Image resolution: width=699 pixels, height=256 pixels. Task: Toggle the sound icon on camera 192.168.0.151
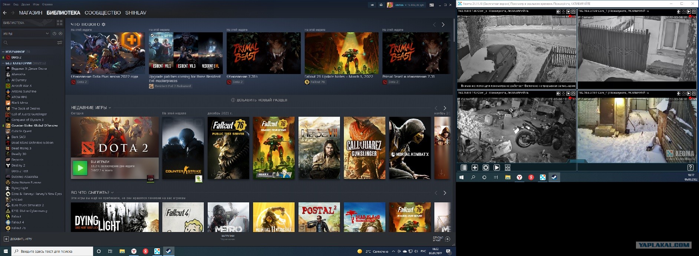pos(679,94)
